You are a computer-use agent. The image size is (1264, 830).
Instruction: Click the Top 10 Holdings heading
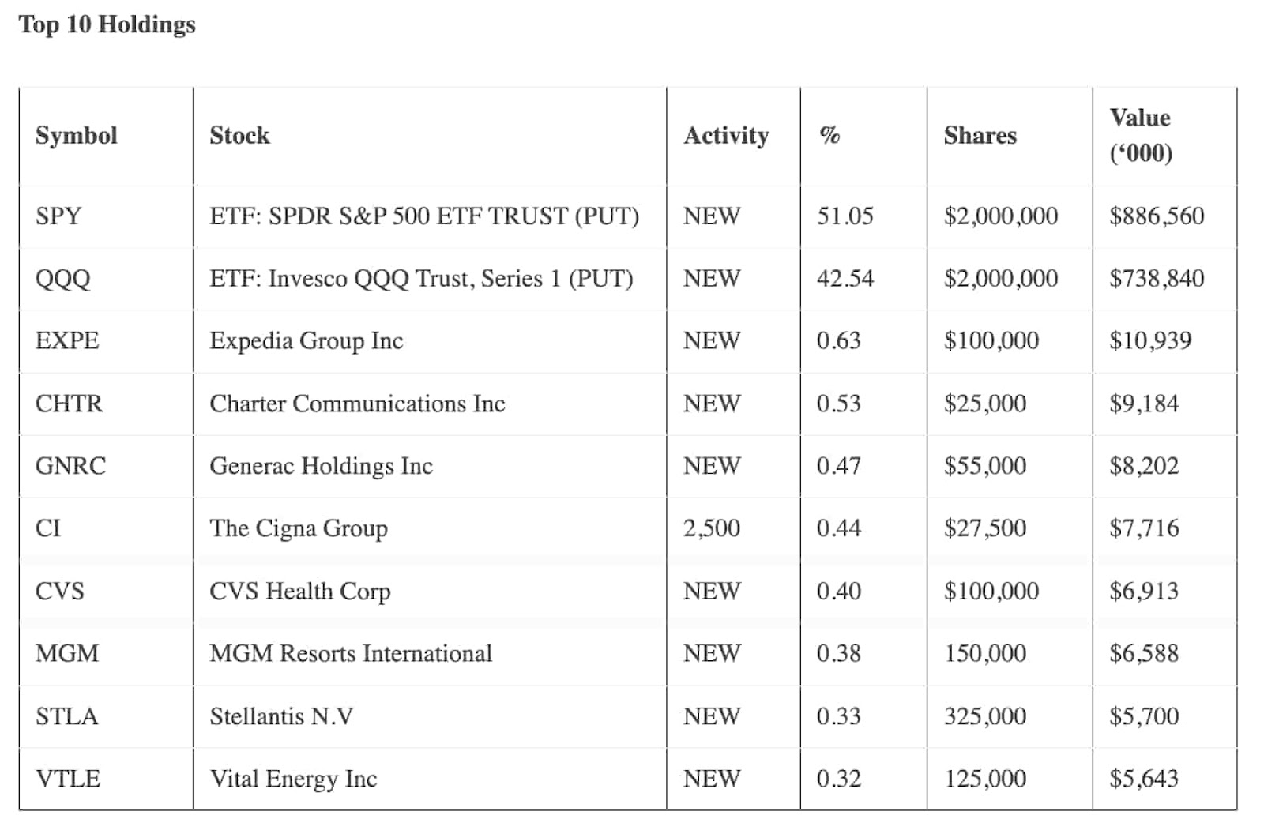point(107,24)
